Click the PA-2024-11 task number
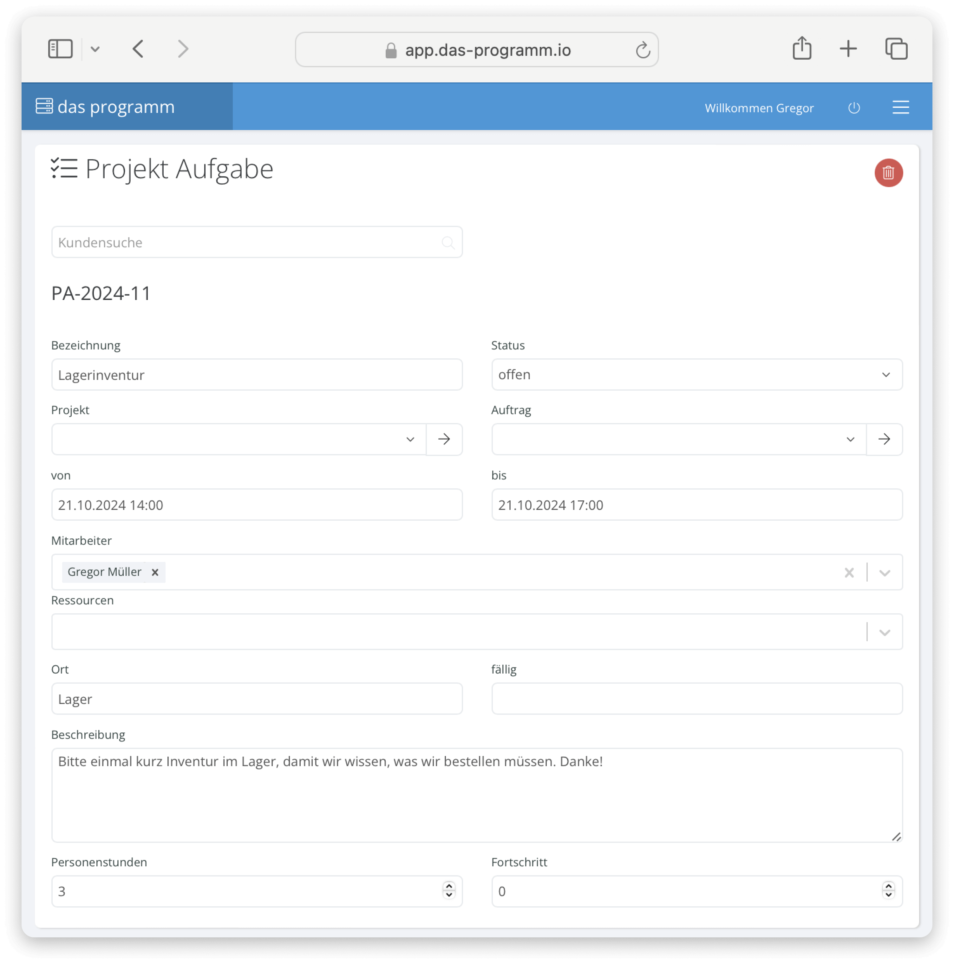This screenshot has width=954, height=964. (101, 293)
